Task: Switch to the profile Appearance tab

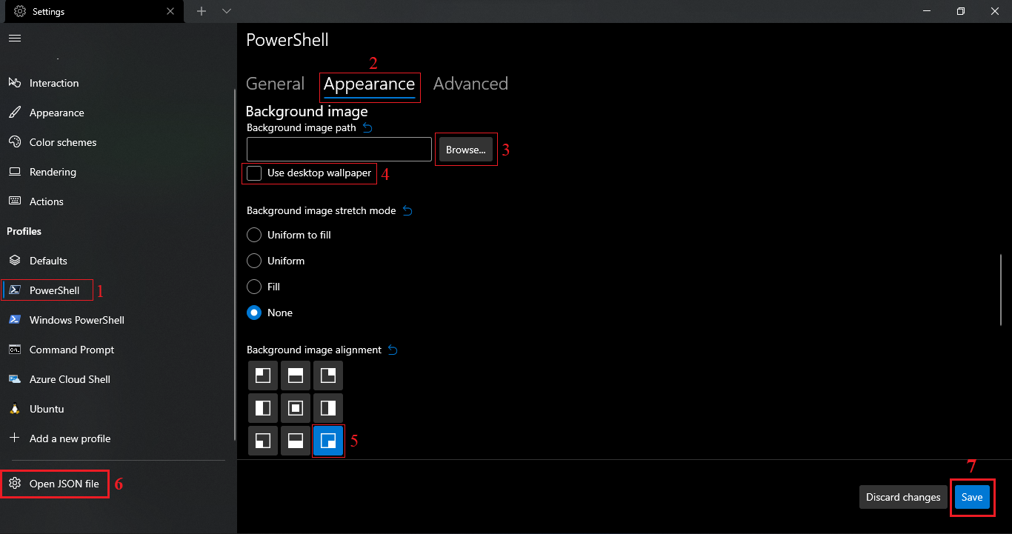Action: (x=369, y=84)
